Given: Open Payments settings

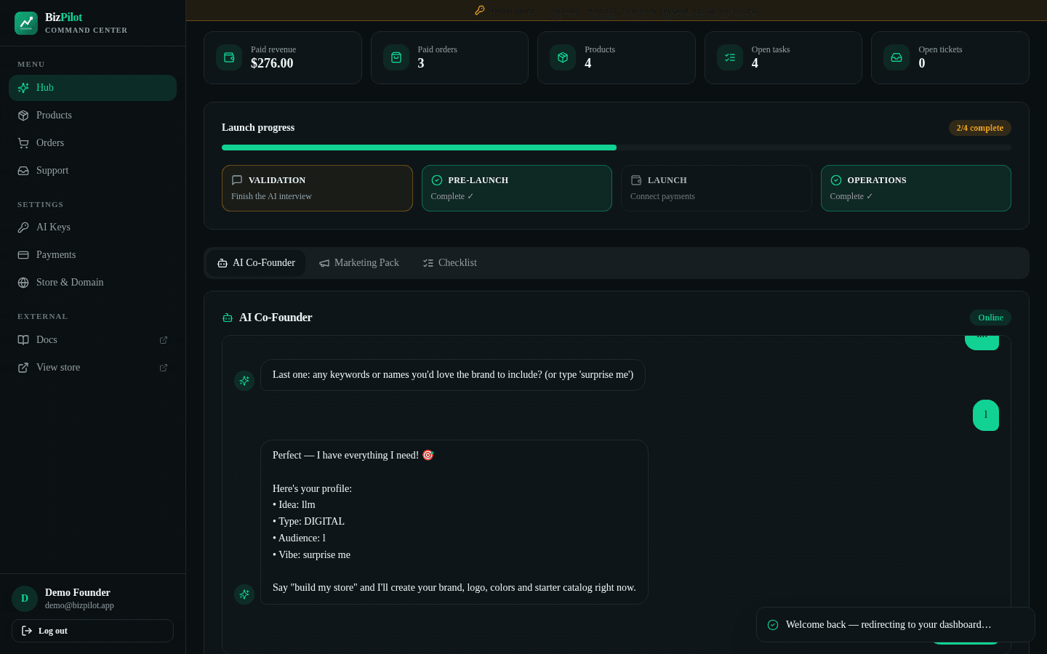Looking at the screenshot, I should [x=92, y=255].
